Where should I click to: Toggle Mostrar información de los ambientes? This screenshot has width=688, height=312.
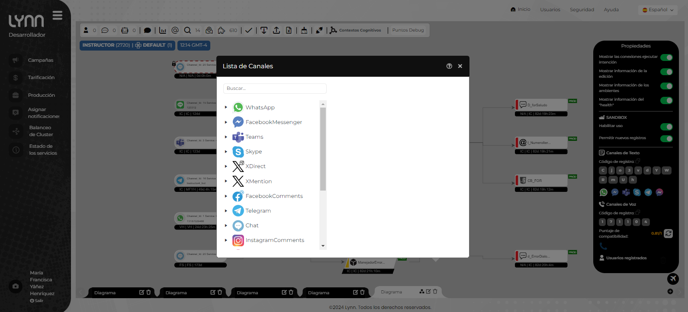point(666,86)
